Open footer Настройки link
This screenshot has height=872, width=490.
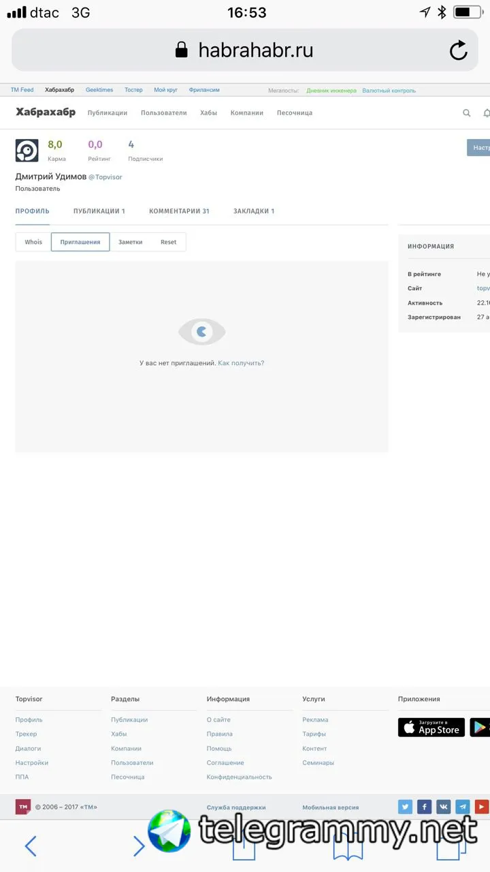32,763
